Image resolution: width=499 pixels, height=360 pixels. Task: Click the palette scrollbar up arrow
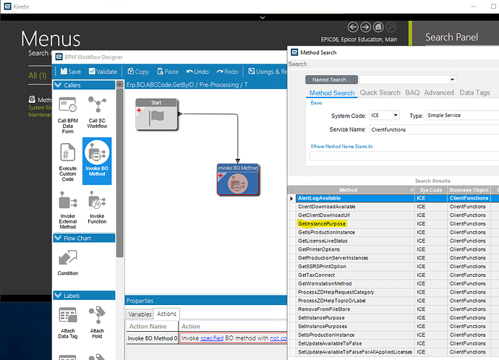(x=119, y=85)
